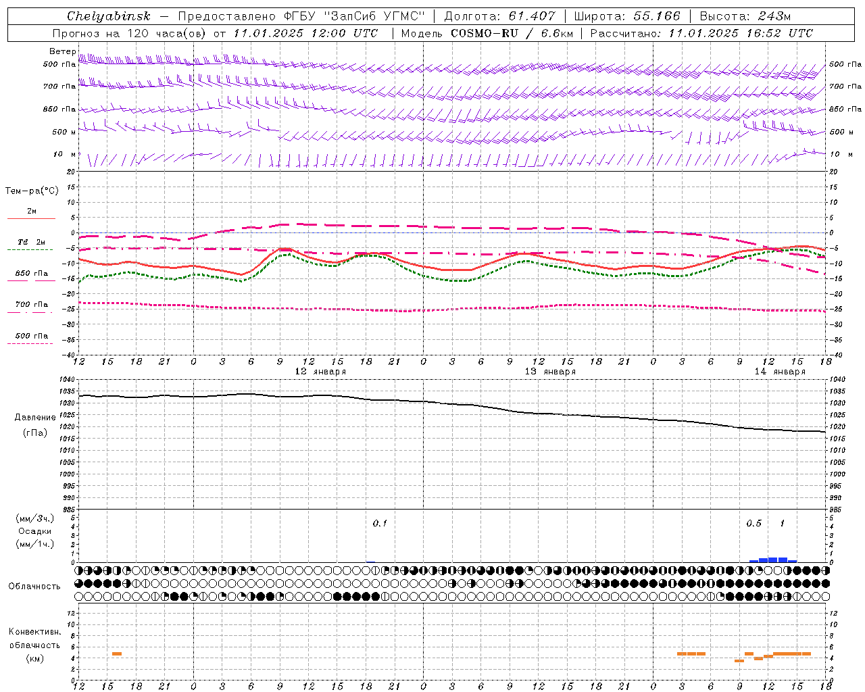Click the Давление pressure panel label
This screenshot has width=865, height=692.
(35, 418)
